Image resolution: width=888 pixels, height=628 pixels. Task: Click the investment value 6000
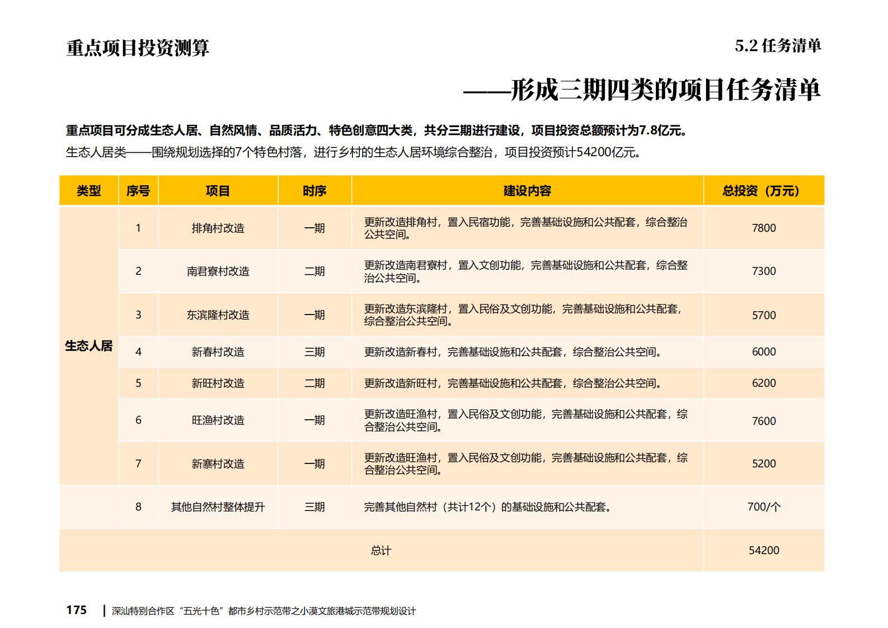[x=764, y=352]
